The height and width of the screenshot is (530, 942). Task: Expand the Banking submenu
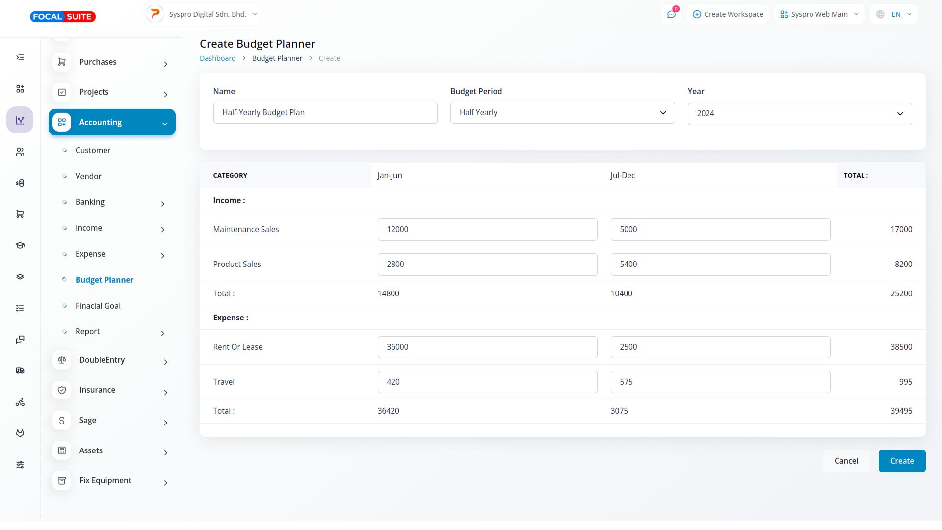click(x=162, y=203)
